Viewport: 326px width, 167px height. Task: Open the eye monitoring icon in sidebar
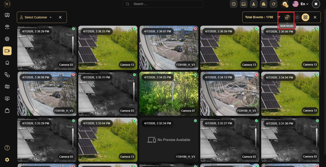[x=7, y=27]
